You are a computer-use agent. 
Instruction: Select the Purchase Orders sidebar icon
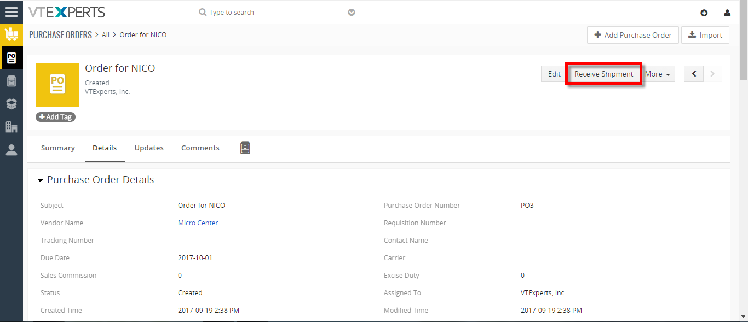click(x=11, y=58)
